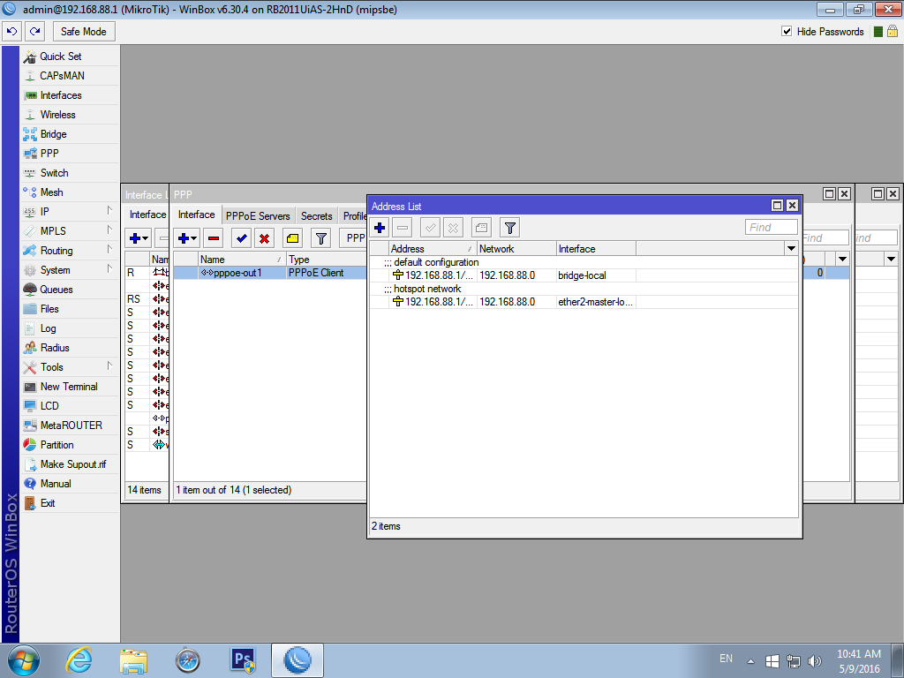Click the Comment icon in Address List
Screen dimensions: 904x678
481,228
